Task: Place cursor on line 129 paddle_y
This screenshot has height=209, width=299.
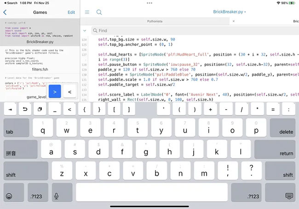Action: click(147, 70)
